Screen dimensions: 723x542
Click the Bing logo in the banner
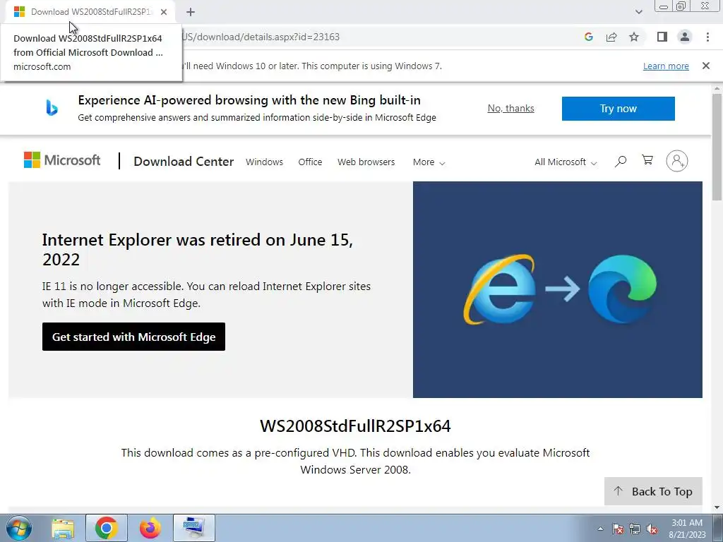pyautogui.click(x=52, y=108)
